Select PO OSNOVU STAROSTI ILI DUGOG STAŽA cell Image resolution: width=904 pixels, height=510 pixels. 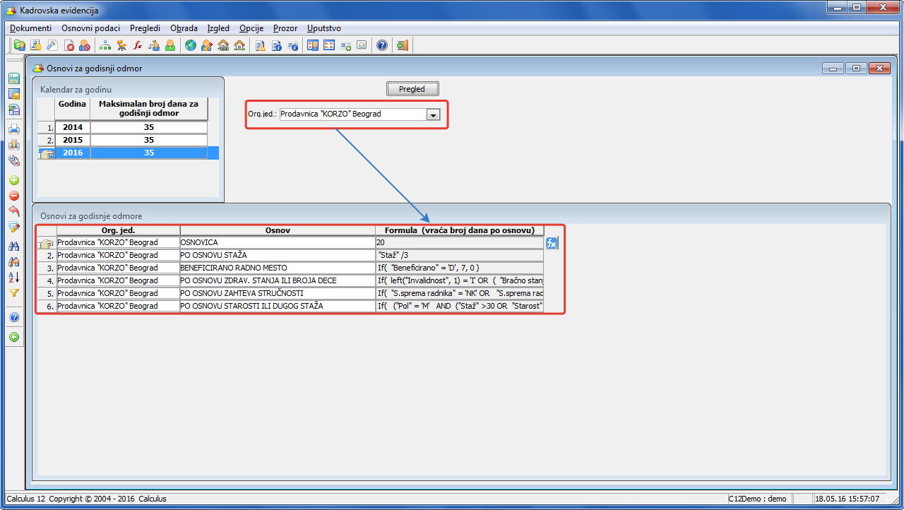point(278,306)
